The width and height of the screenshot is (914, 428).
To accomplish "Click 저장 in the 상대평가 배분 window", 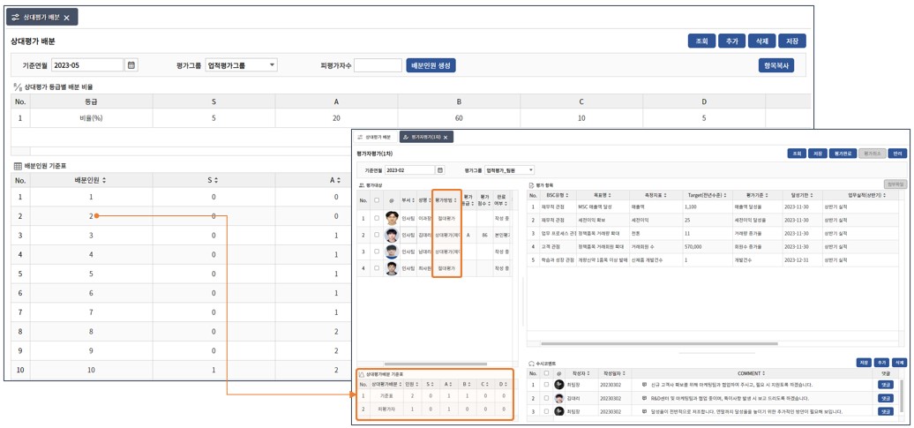I will pos(792,41).
